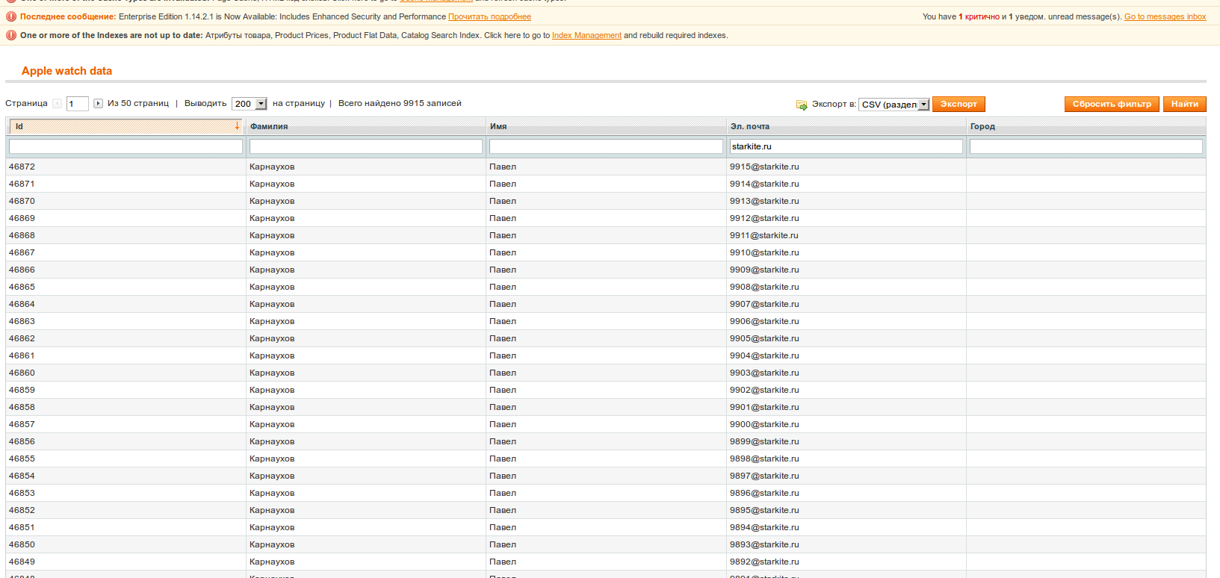Screen dimensions: 1220x578
Task: Select the row with Id 46872
Action: pyautogui.click(x=606, y=167)
